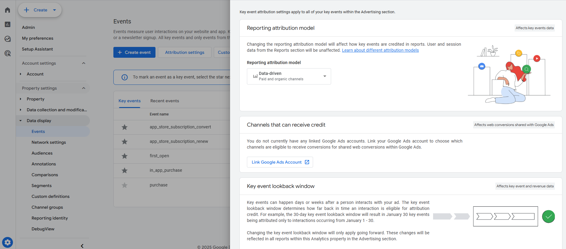Toggle the star for app_store_subscription_convert
566x249 pixels.
(125, 127)
